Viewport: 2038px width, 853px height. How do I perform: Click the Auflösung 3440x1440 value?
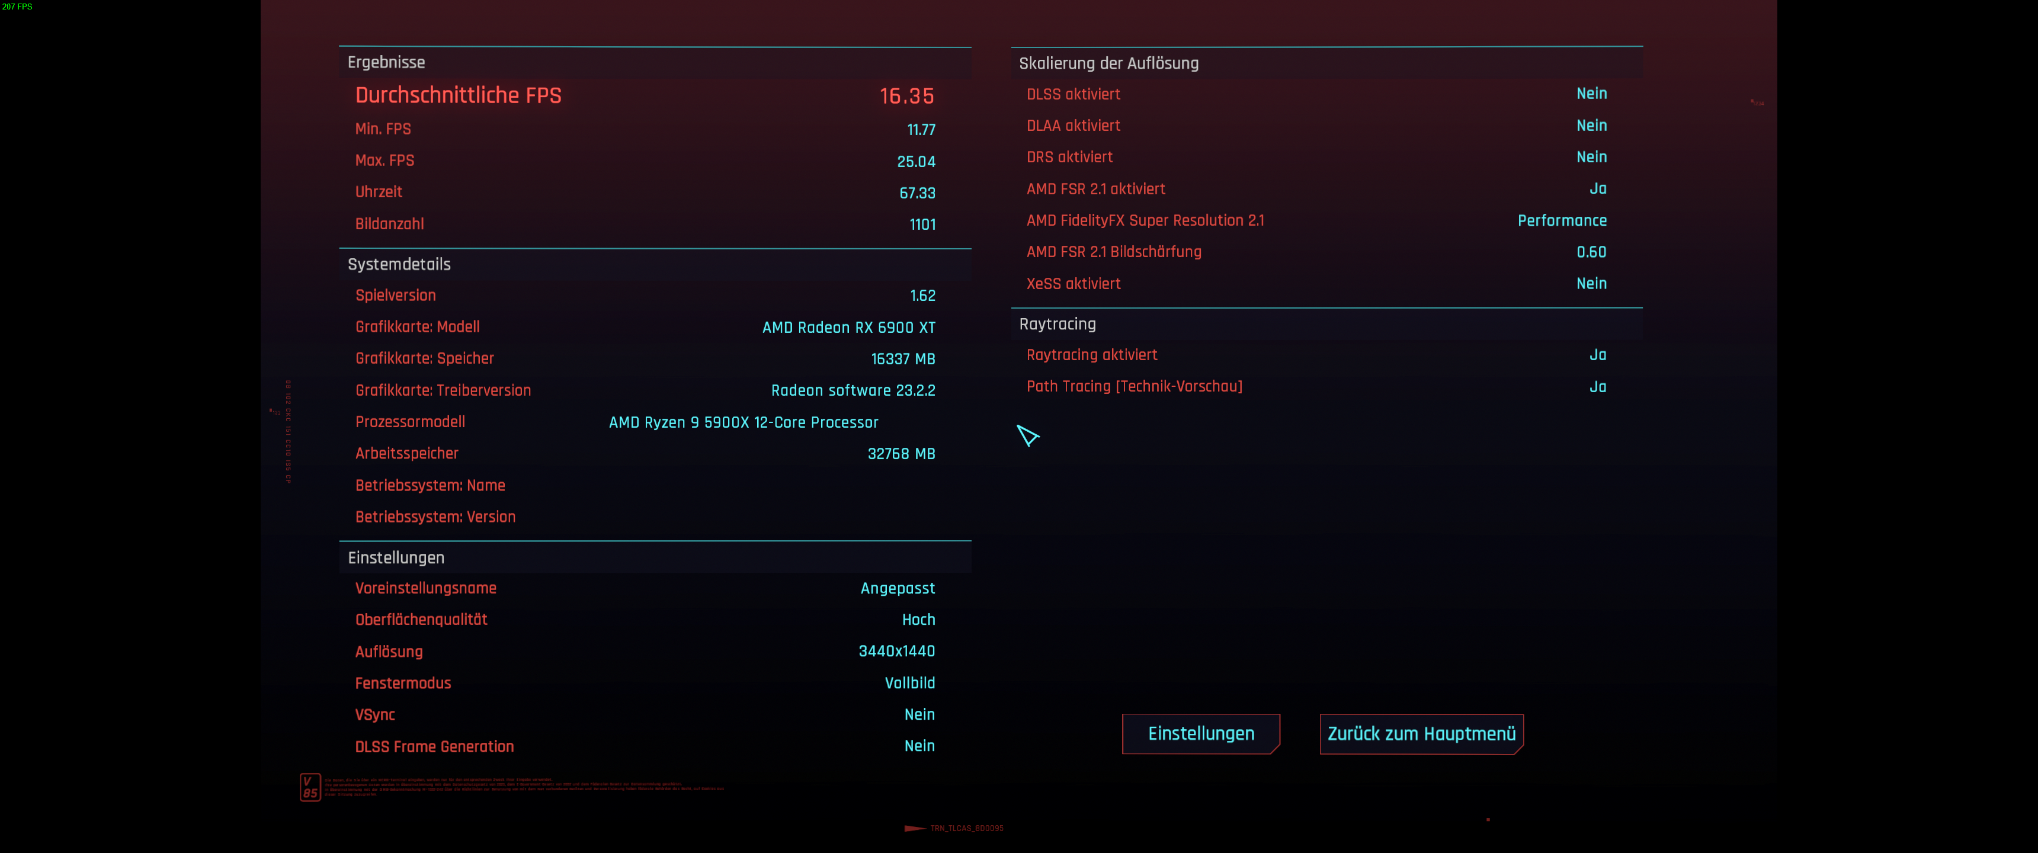click(x=896, y=651)
